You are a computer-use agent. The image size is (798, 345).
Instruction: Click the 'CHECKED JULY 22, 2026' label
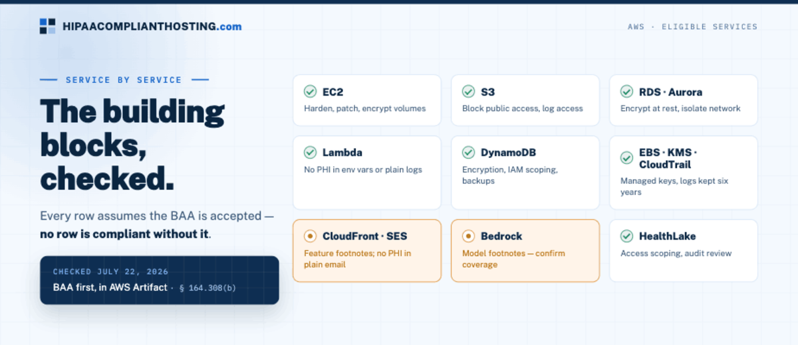tap(110, 272)
